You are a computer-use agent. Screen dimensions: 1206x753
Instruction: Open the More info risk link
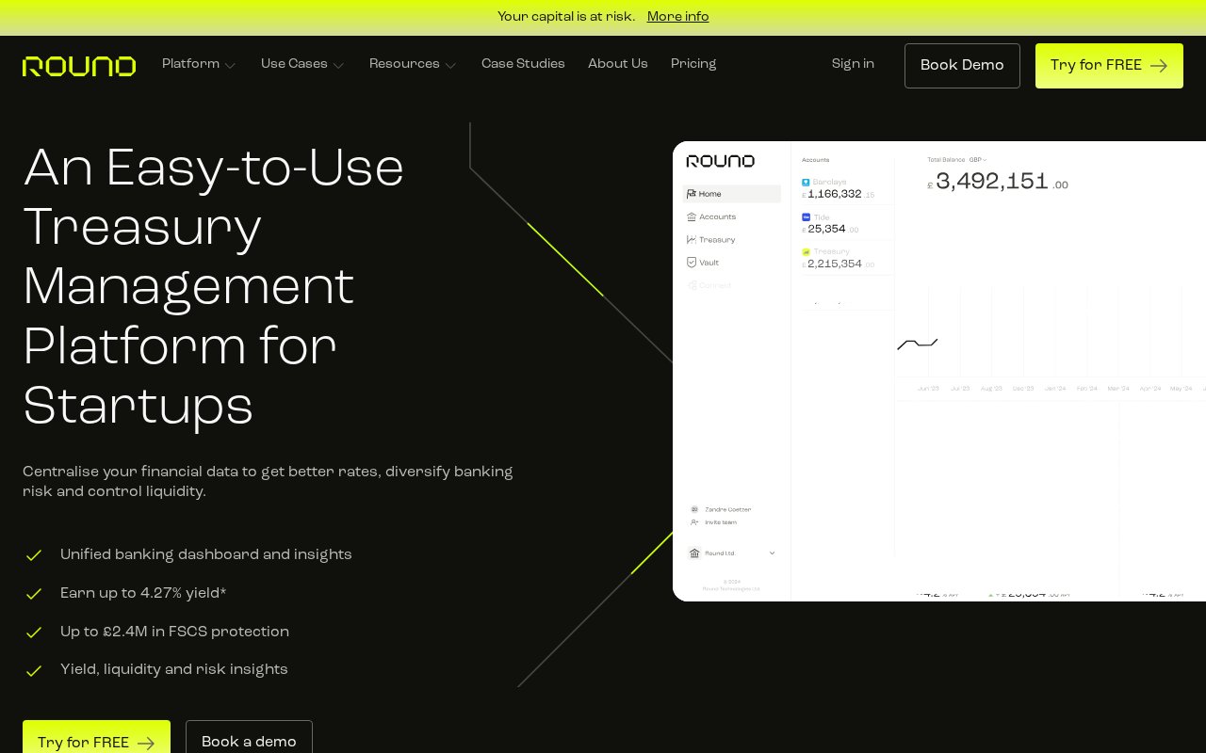(x=678, y=17)
